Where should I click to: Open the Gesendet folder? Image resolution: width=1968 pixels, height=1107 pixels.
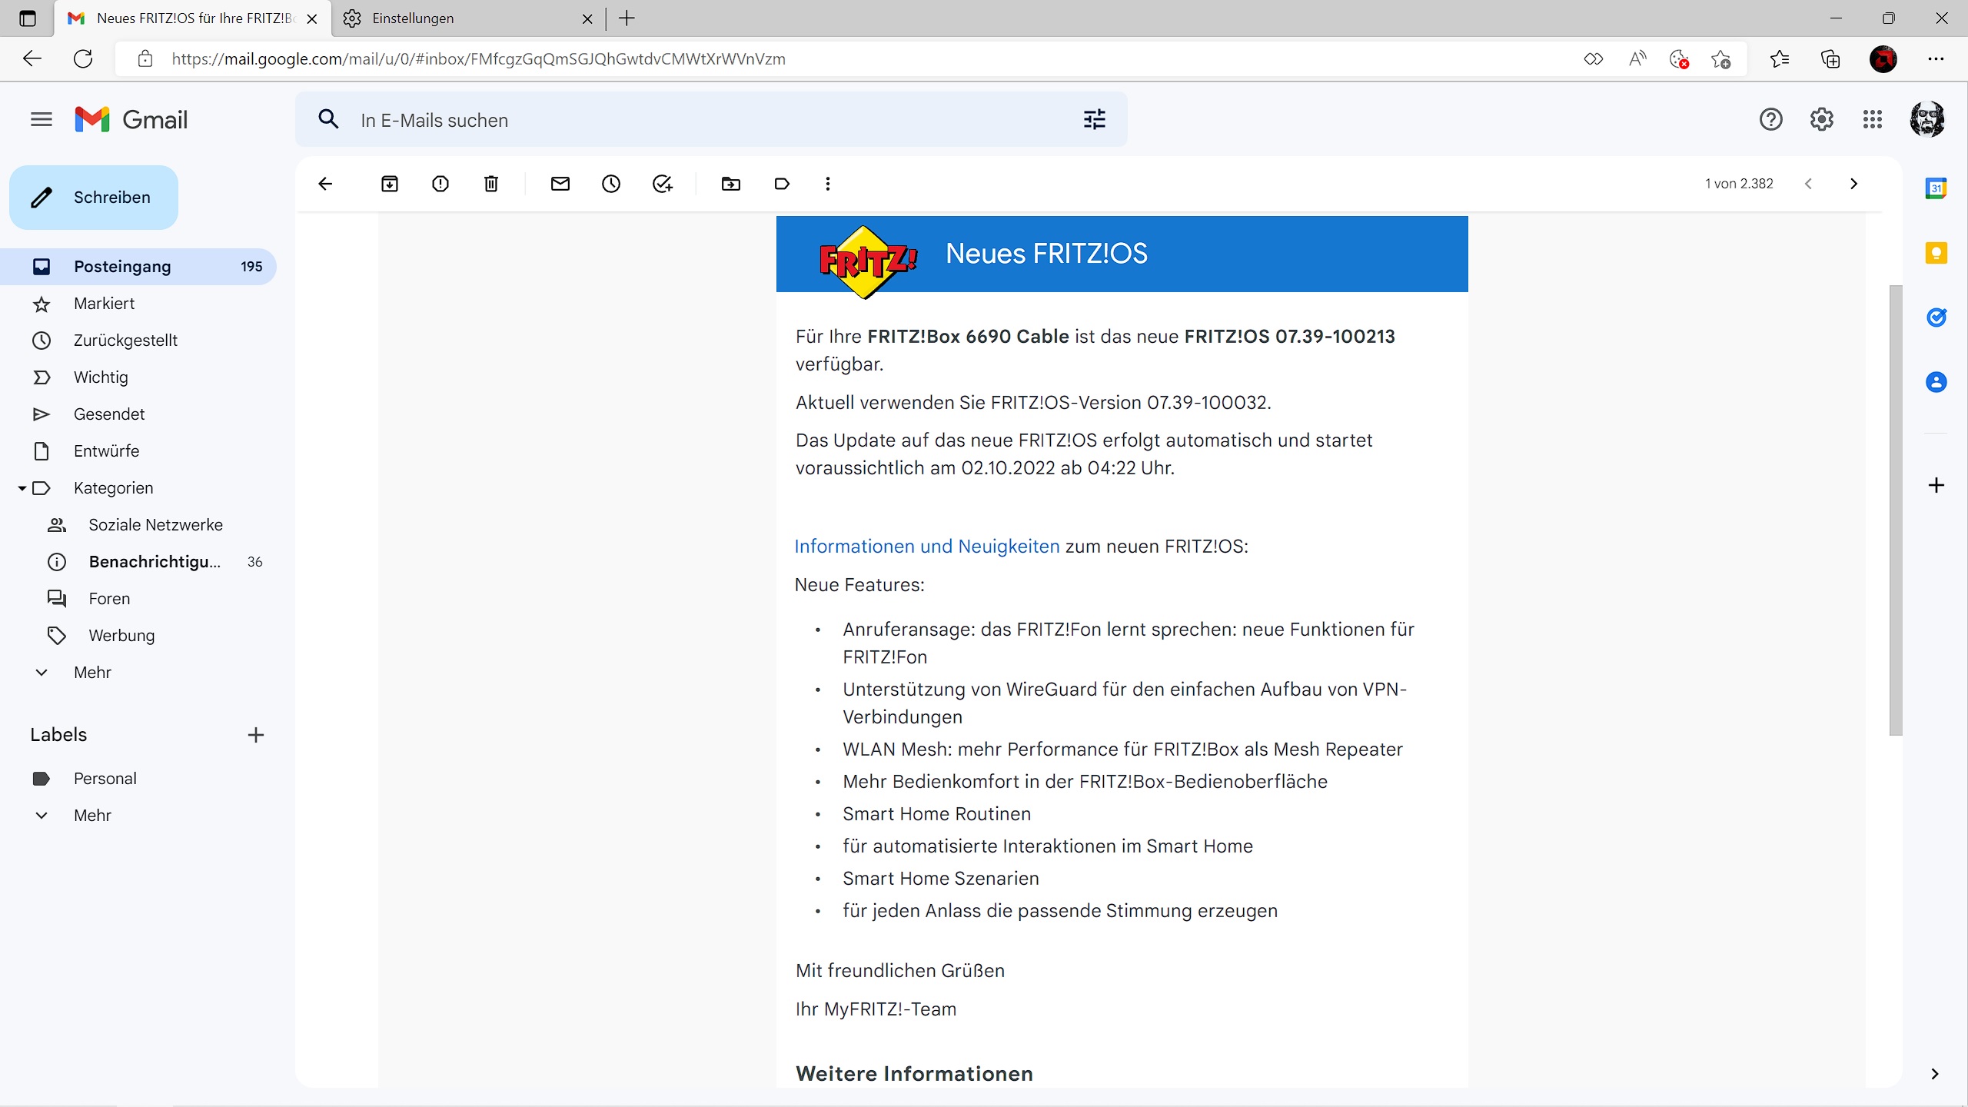pos(109,414)
